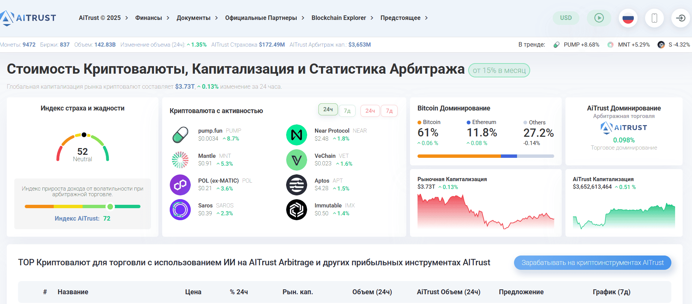Click Ethereum 11.8% dominance value

coord(482,133)
